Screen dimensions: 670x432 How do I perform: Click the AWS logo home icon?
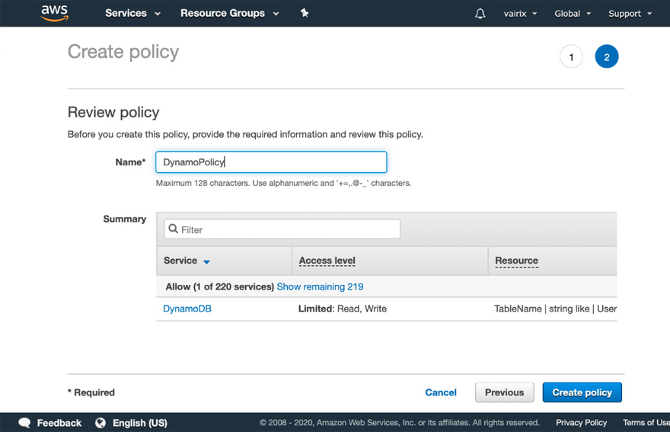[54, 13]
